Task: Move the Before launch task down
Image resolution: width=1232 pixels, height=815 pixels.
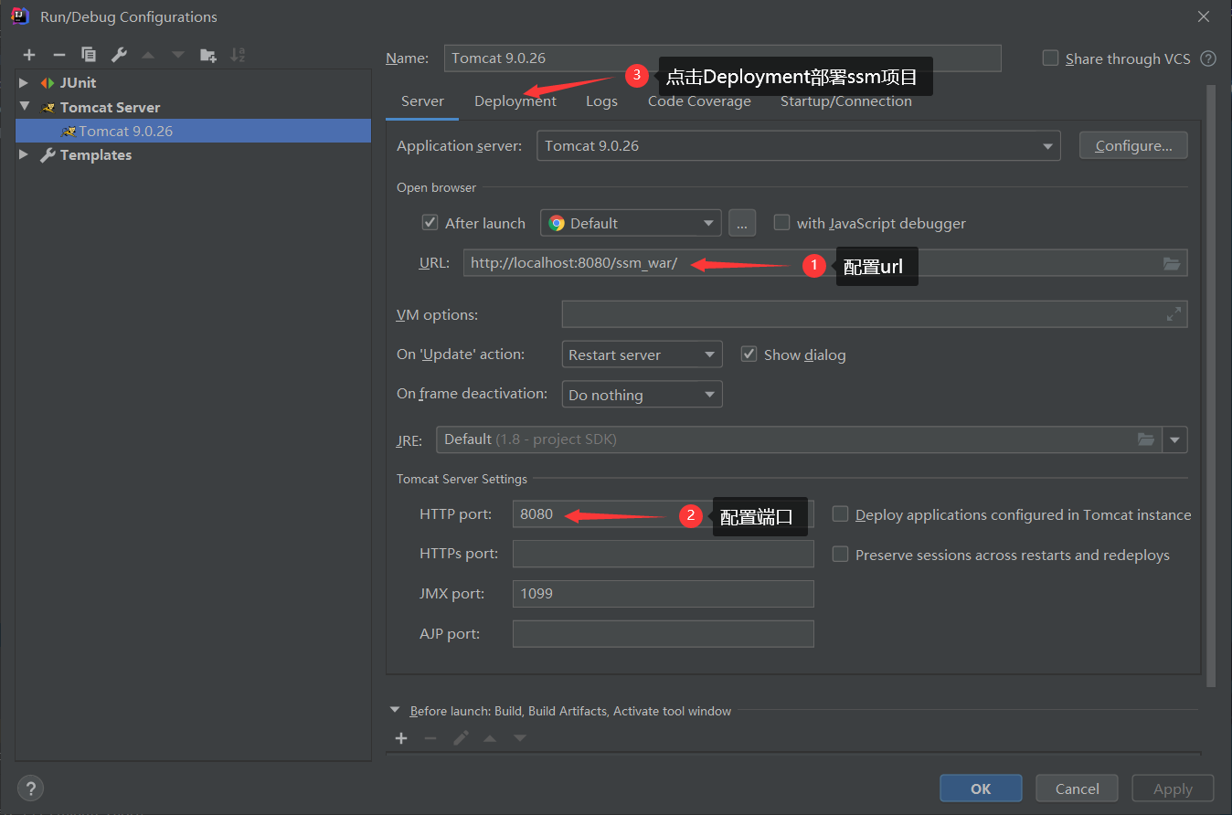Action: click(520, 737)
